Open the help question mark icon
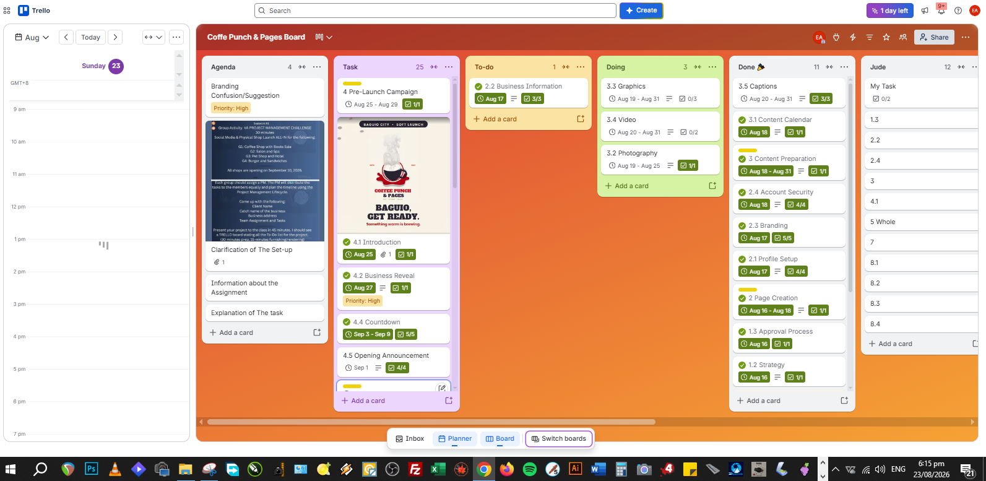The height and width of the screenshot is (481, 986). [958, 11]
